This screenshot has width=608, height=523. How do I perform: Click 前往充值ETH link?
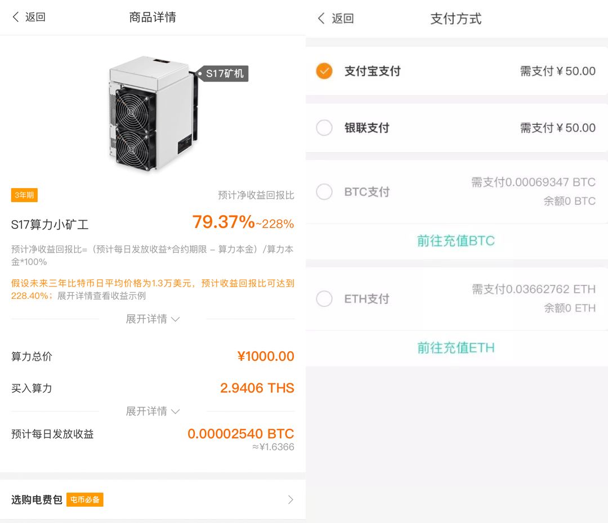coord(456,348)
